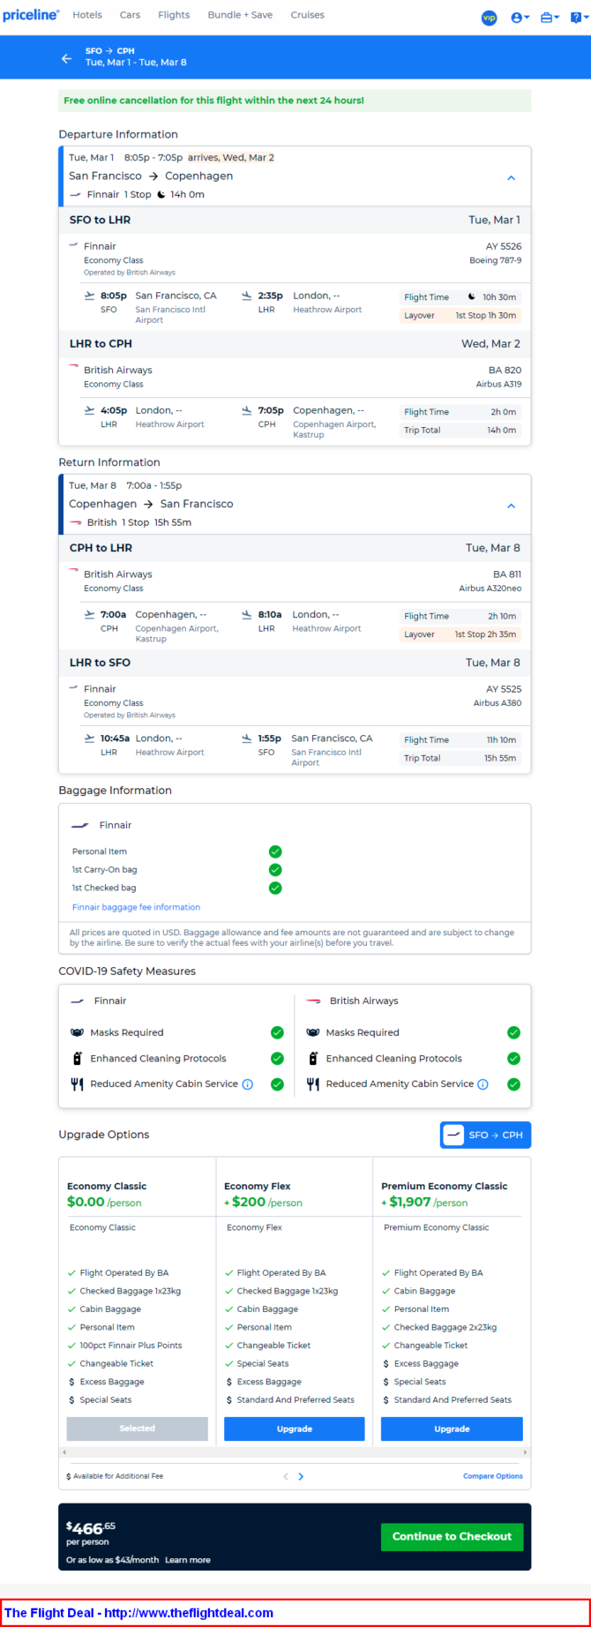
Task: Open the Hotels menu item
Action: click(87, 15)
